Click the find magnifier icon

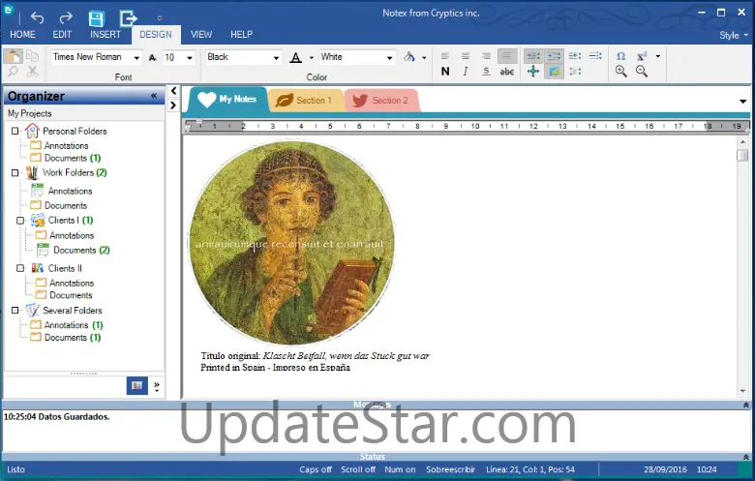click(13, 72)
